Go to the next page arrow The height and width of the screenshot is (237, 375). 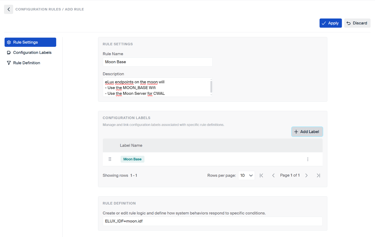pos(306,175)
